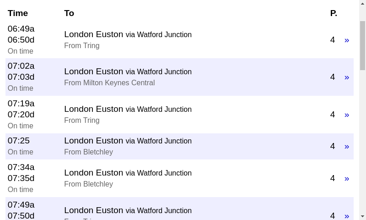Click the Time column header

click(18, 13)
